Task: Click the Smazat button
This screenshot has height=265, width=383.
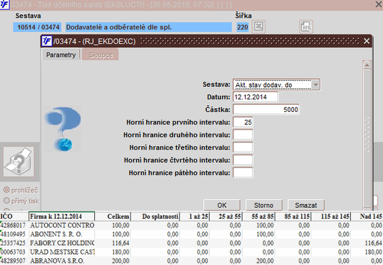Action: [x=306, y=205]
